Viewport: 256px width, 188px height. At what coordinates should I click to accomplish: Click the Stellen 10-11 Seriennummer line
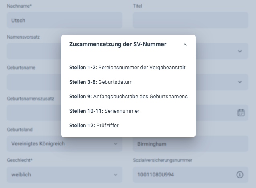[104, 111]
